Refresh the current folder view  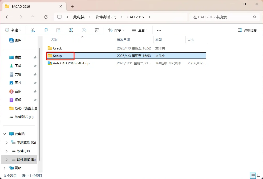(46, 17)
